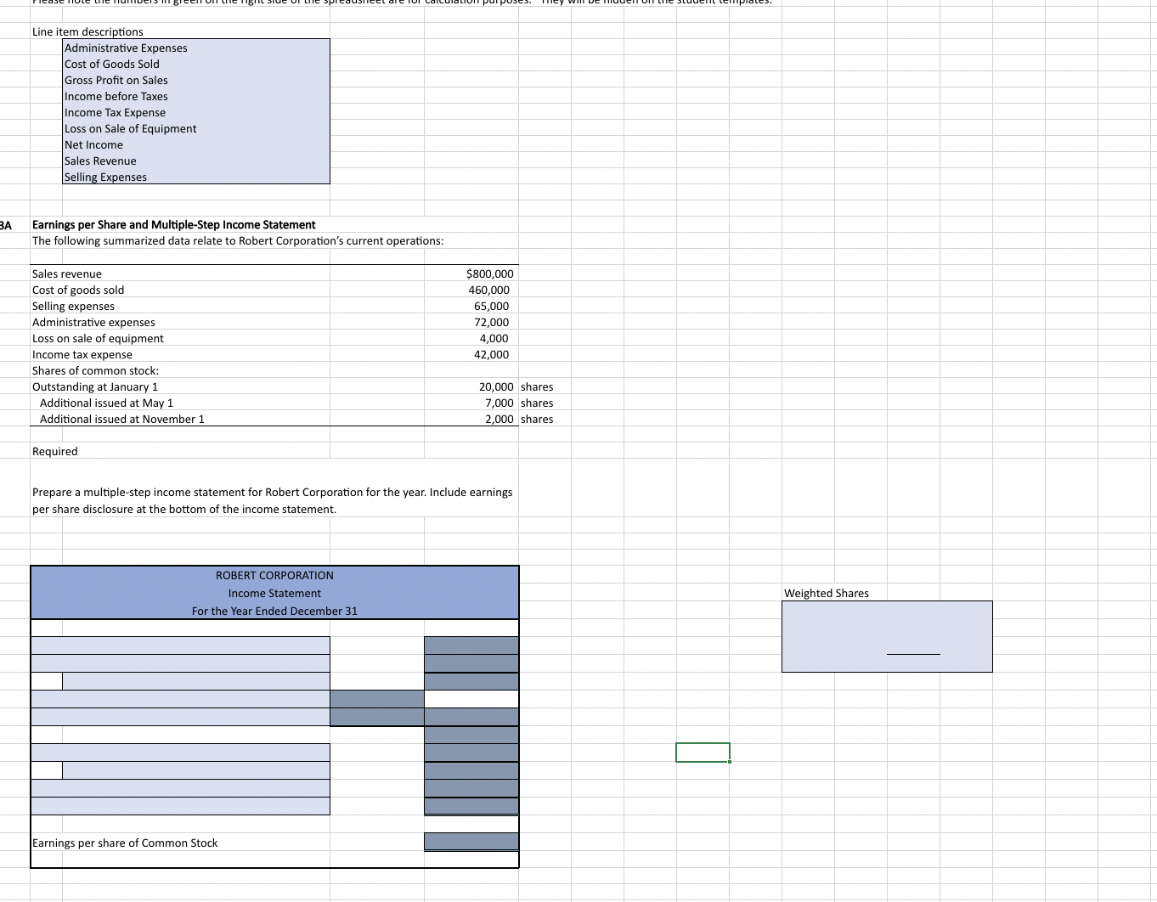Select the green outlined active cell
Viewport: 1157px width, 902px height.
pos(703,753)
